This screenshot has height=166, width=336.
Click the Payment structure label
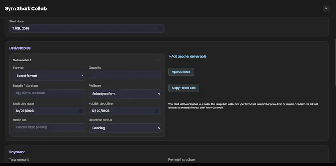tap(182, 160)
